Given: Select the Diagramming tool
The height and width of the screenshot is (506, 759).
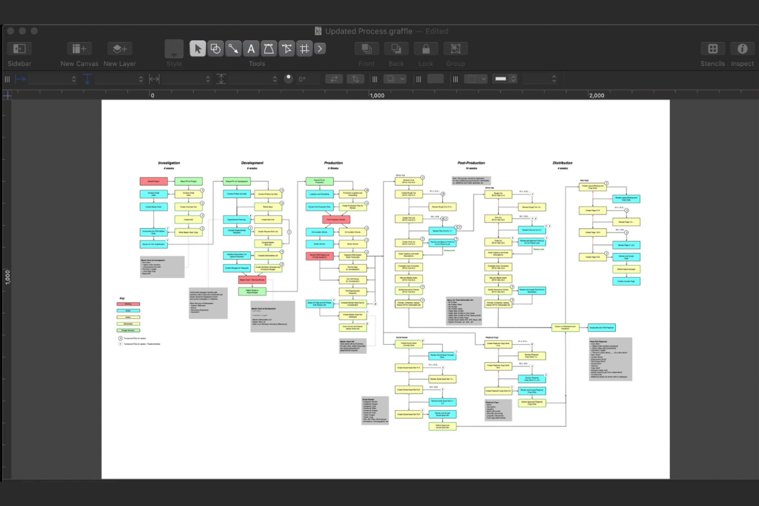Looking at the screenshot, I should click(305, 48).
